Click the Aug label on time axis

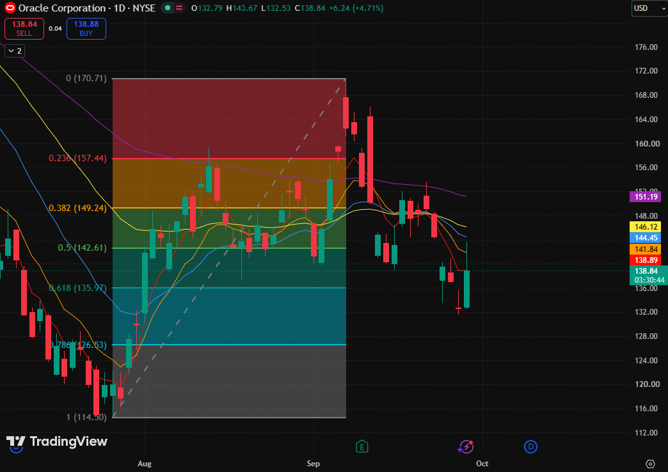(x=145, y=464)
